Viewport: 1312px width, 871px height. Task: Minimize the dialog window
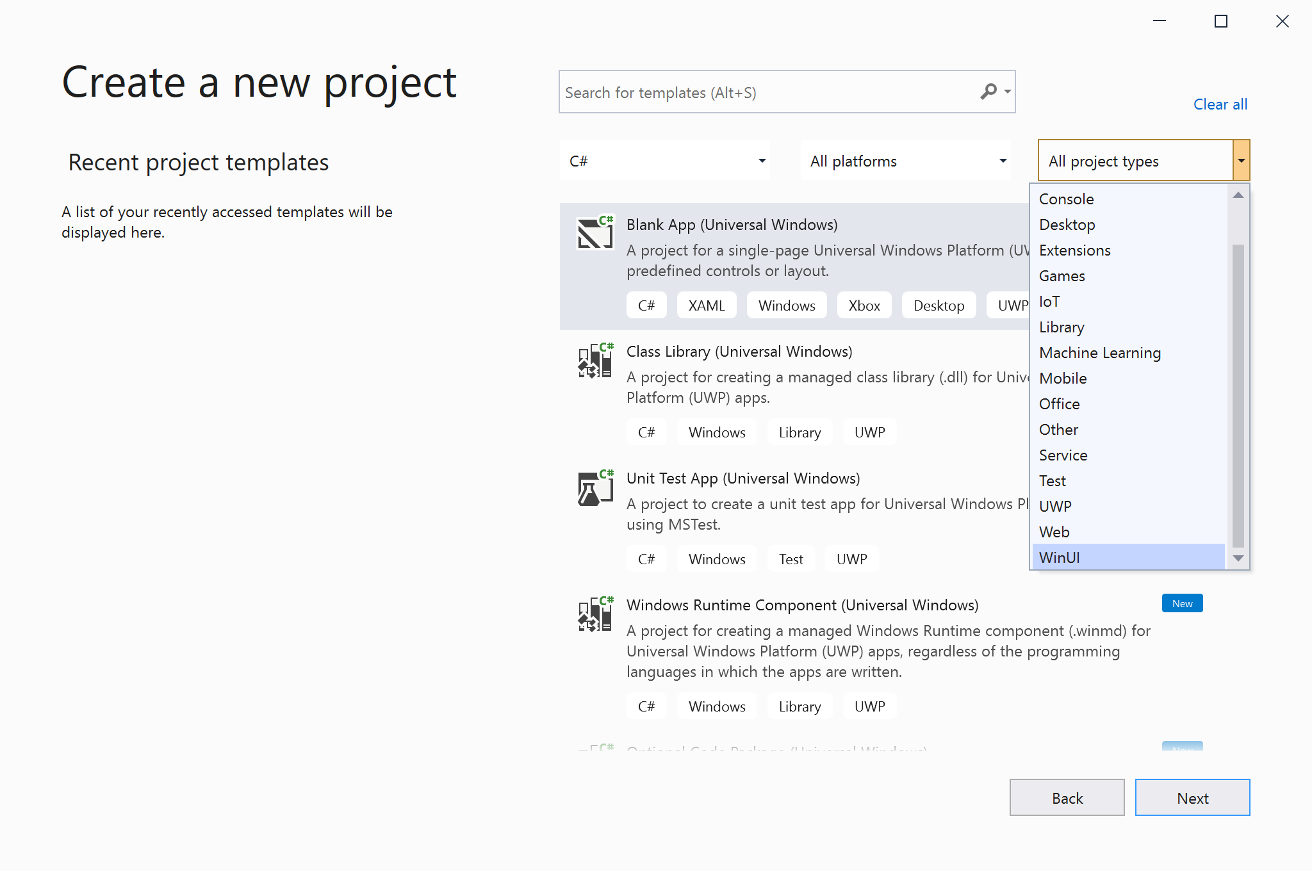[1160, 21]
